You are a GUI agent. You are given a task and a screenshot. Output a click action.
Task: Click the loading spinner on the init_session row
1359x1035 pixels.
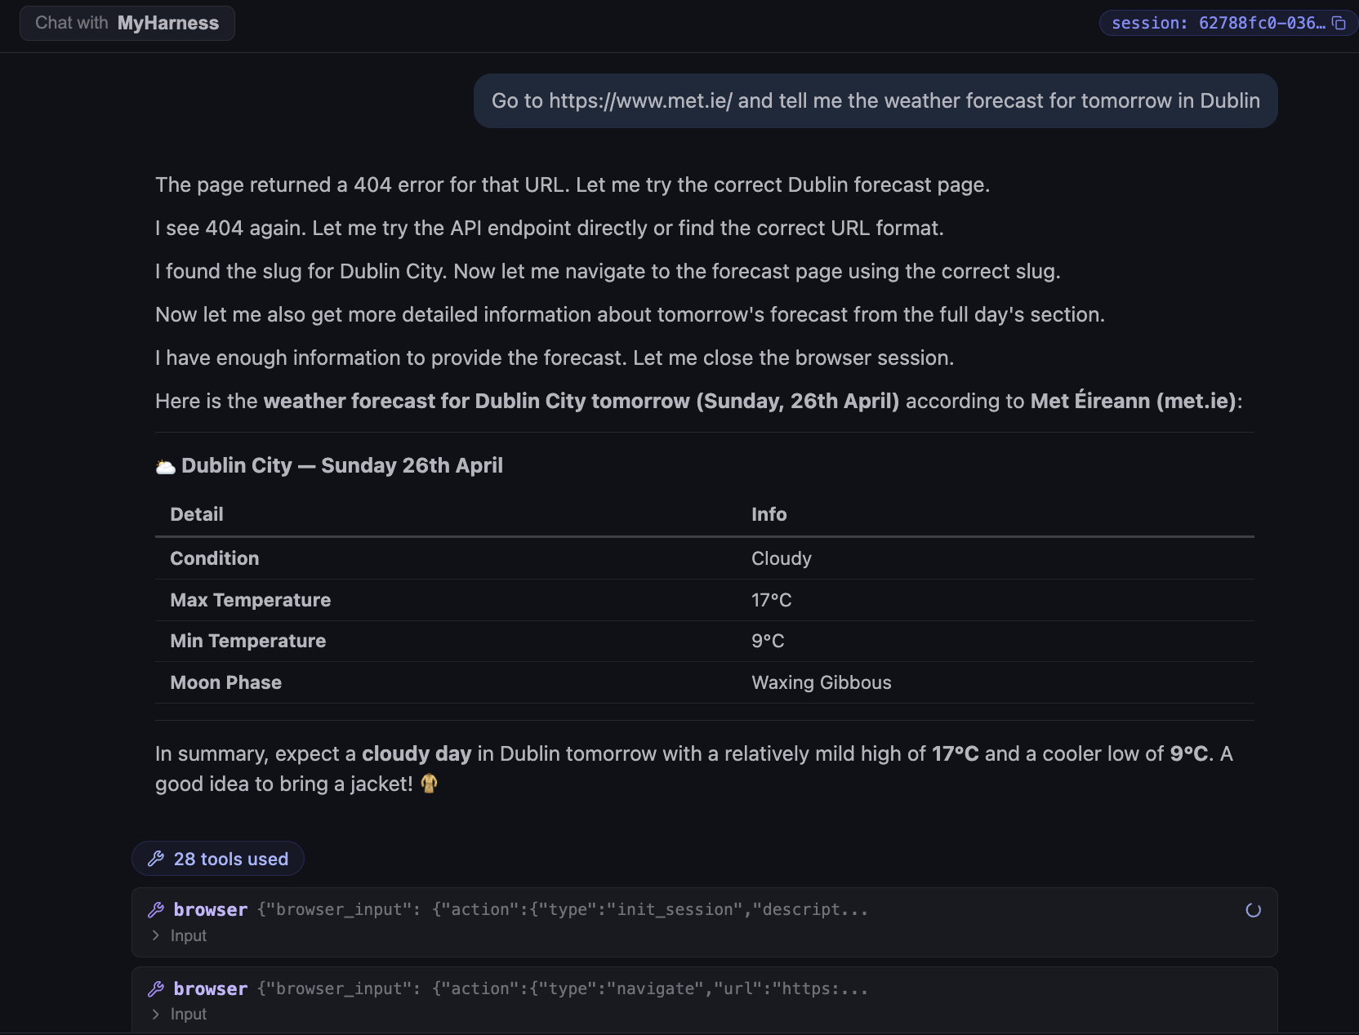pyautogui.click(x=1253, y=910)
